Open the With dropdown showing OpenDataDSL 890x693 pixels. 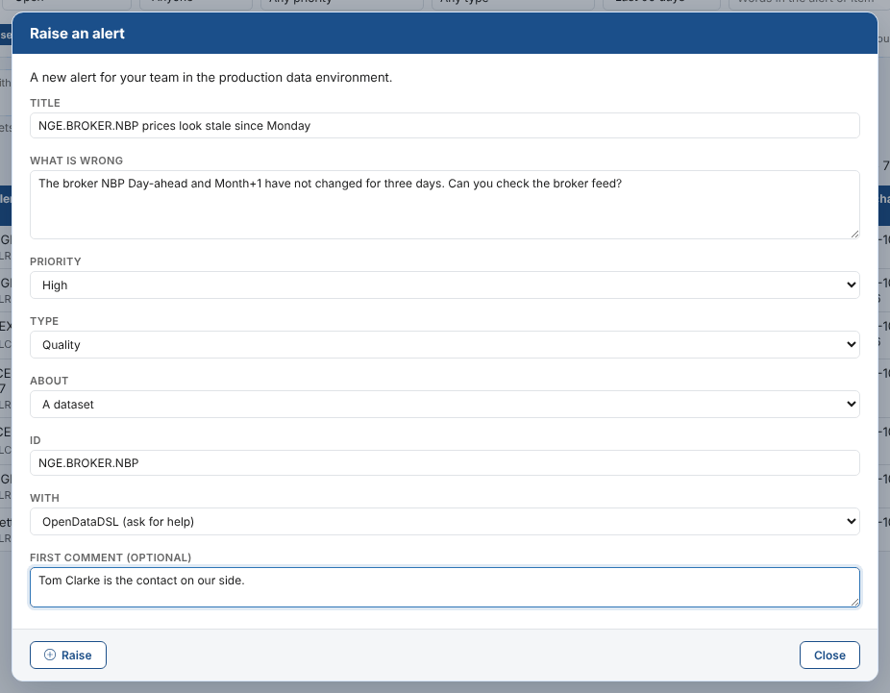[444, 522]
